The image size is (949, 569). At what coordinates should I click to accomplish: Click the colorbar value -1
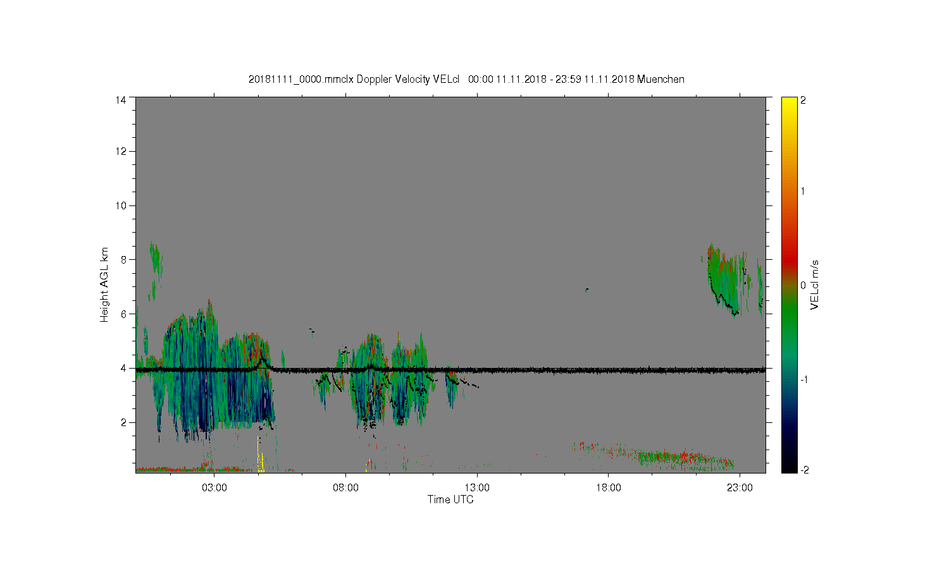(803, 379)
